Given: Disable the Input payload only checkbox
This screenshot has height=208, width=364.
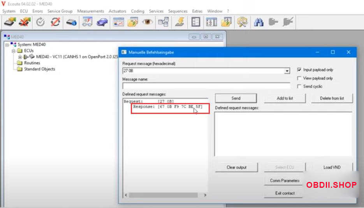Looking at the screenshot, I should tap(299, 70).
